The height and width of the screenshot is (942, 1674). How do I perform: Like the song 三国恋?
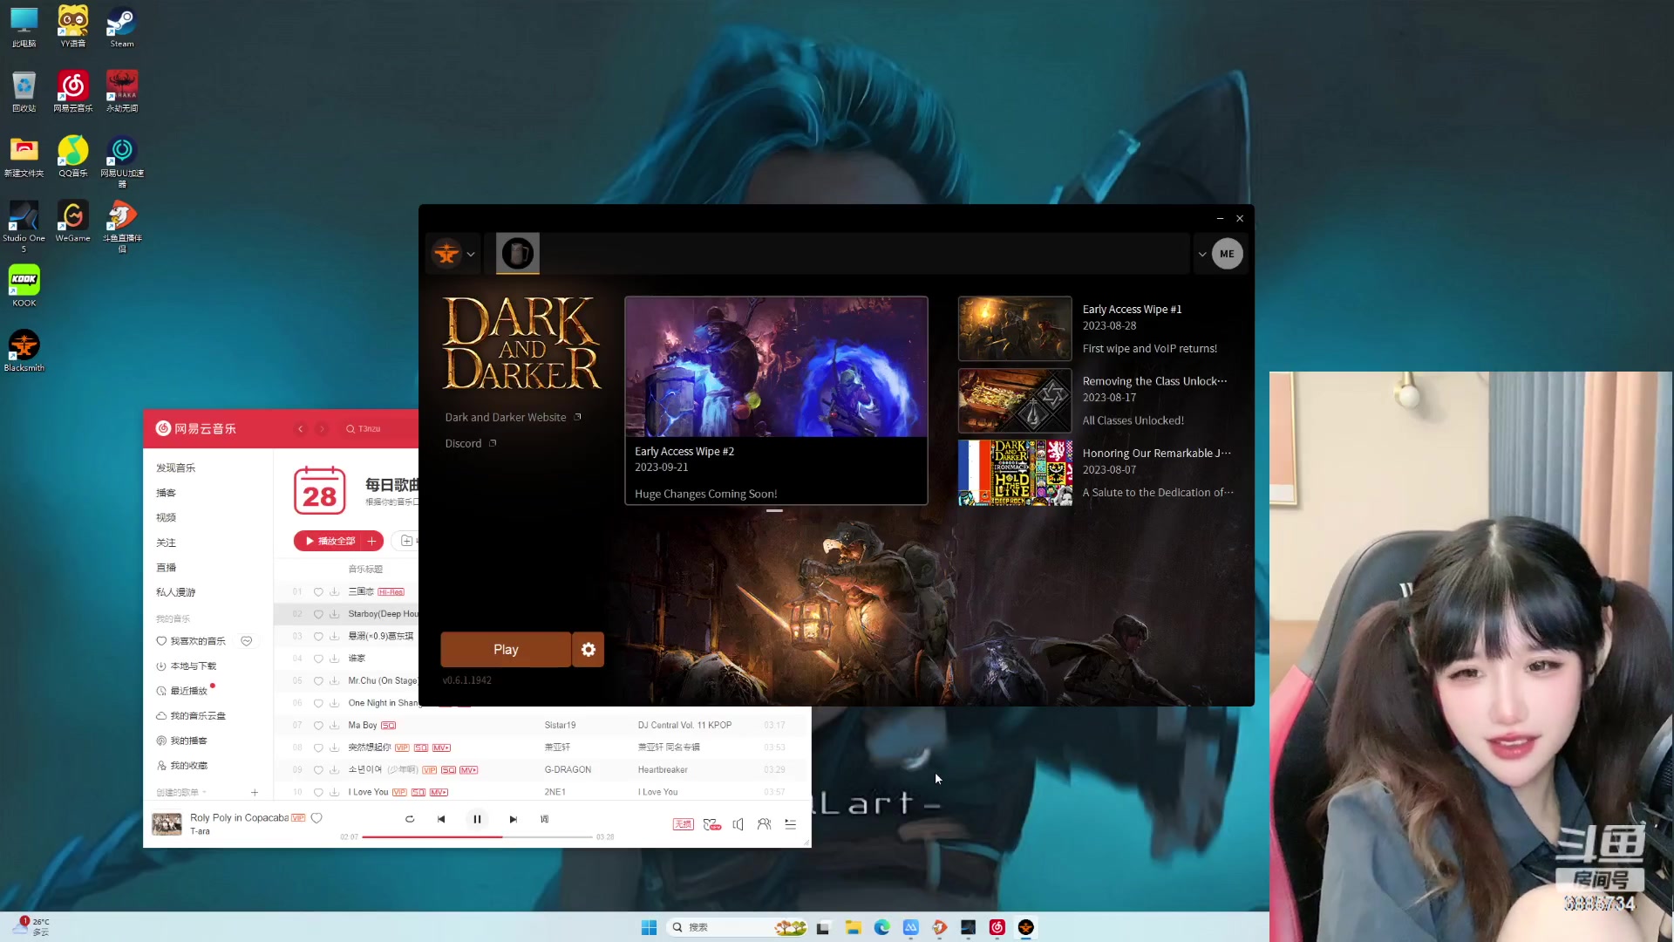tap(318, 591)
